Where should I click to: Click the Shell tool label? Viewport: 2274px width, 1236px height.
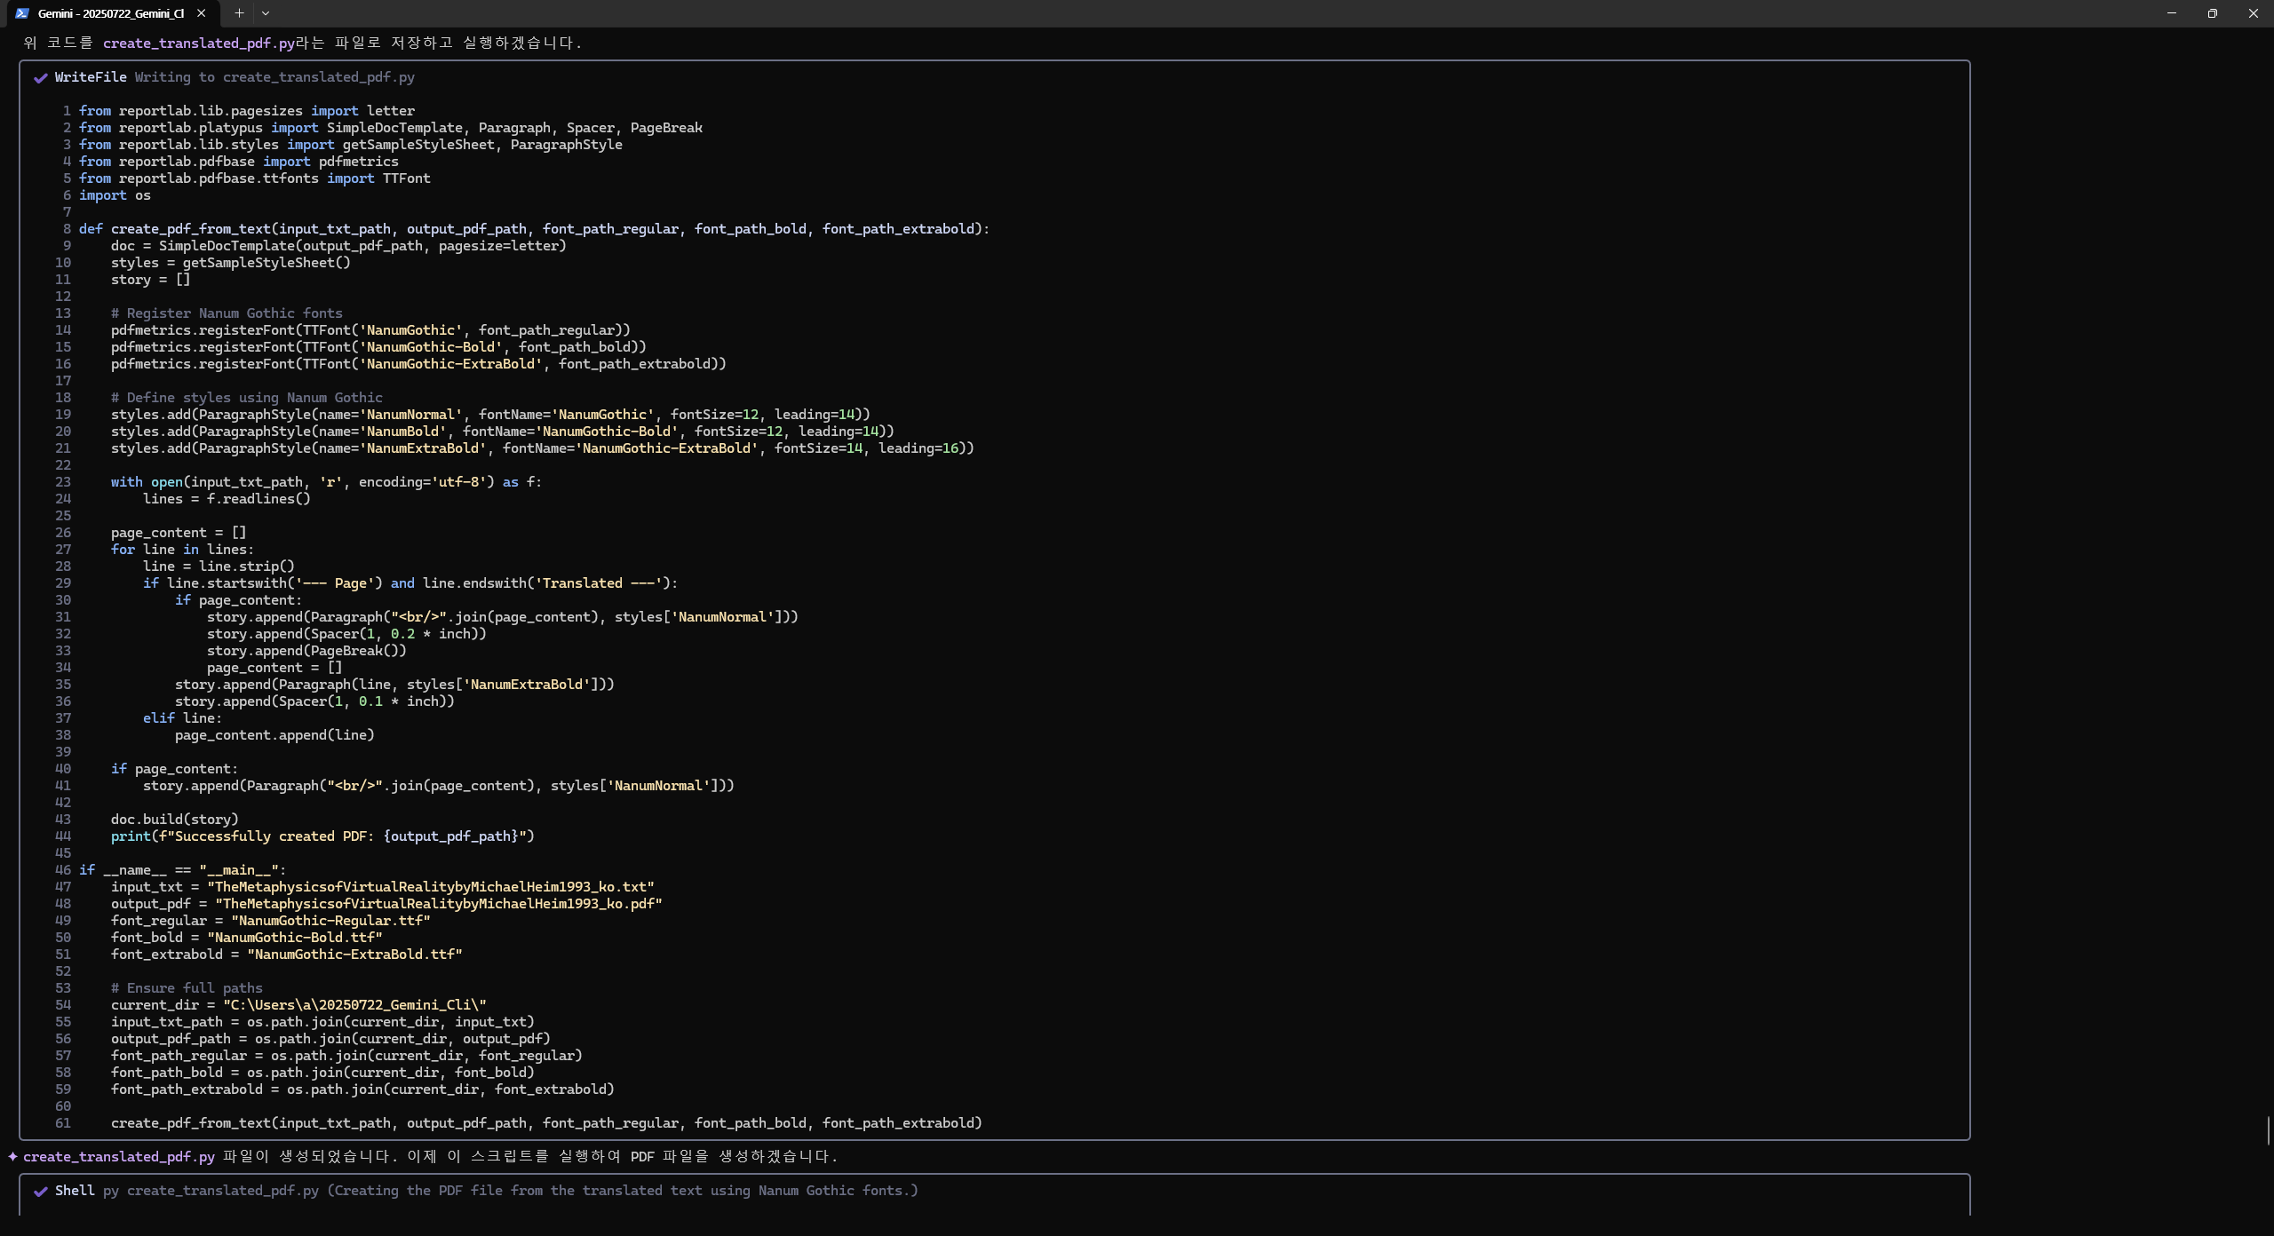pyautogui.click(x=75, y=1191)
